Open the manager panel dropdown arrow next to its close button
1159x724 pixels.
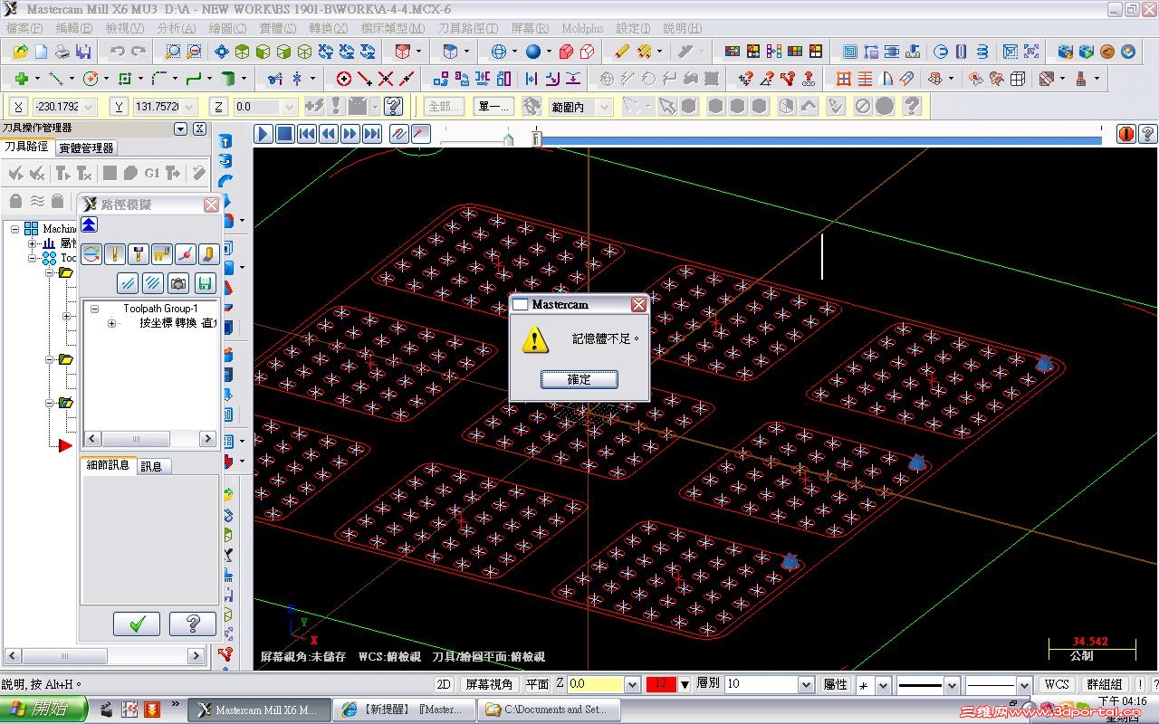tap(180, 129)
